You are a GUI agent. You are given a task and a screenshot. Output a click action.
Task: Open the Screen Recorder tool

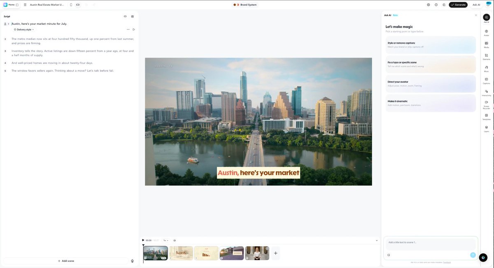[x=486, y=105]
